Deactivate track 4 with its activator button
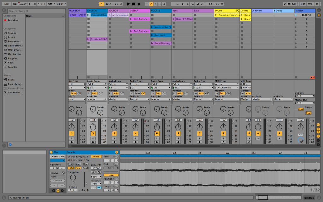Screen dimensions: 323x202 [136, 134]
